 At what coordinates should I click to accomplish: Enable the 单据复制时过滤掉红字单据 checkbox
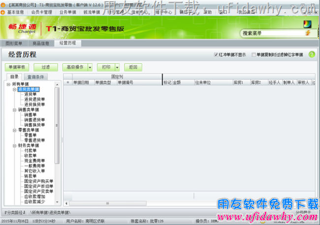click(254, 55)
